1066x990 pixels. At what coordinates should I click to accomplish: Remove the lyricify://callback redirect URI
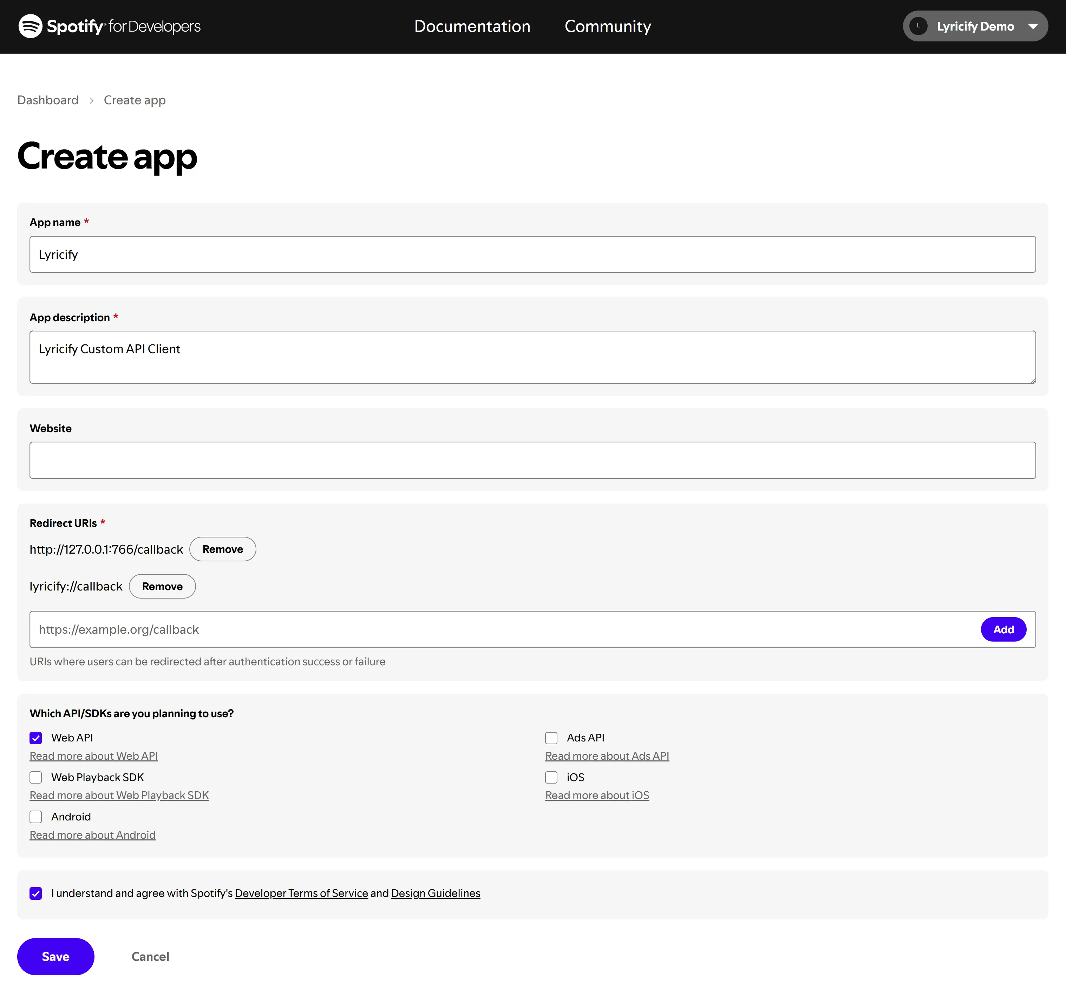coord(162,587)
